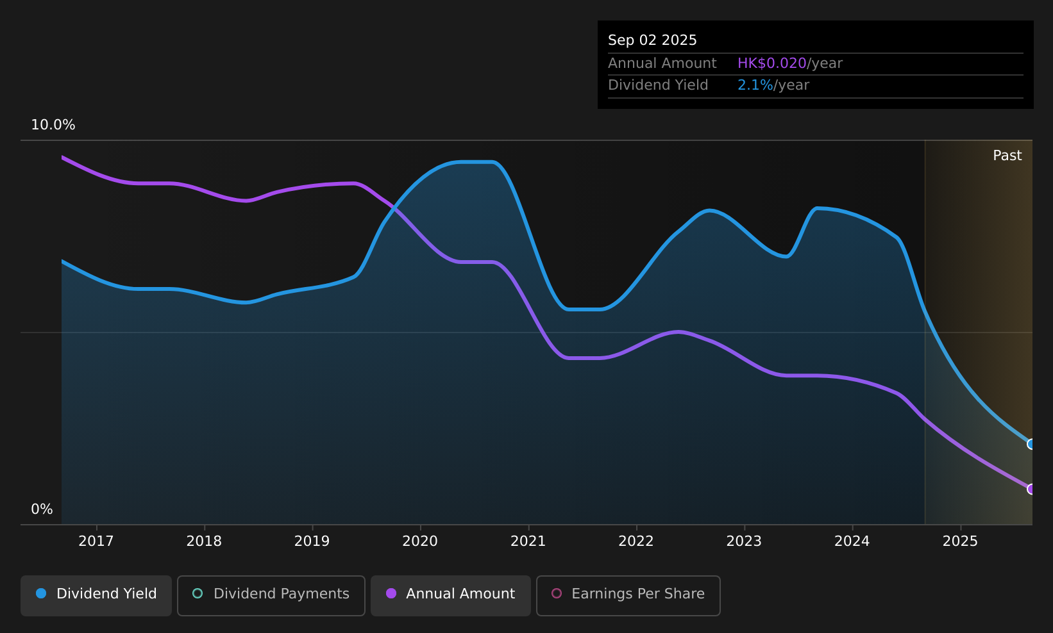The height and width of the screenshot is (633, 1053).
Task: Toggle the Annual Amount legend series
Action: 451,595
